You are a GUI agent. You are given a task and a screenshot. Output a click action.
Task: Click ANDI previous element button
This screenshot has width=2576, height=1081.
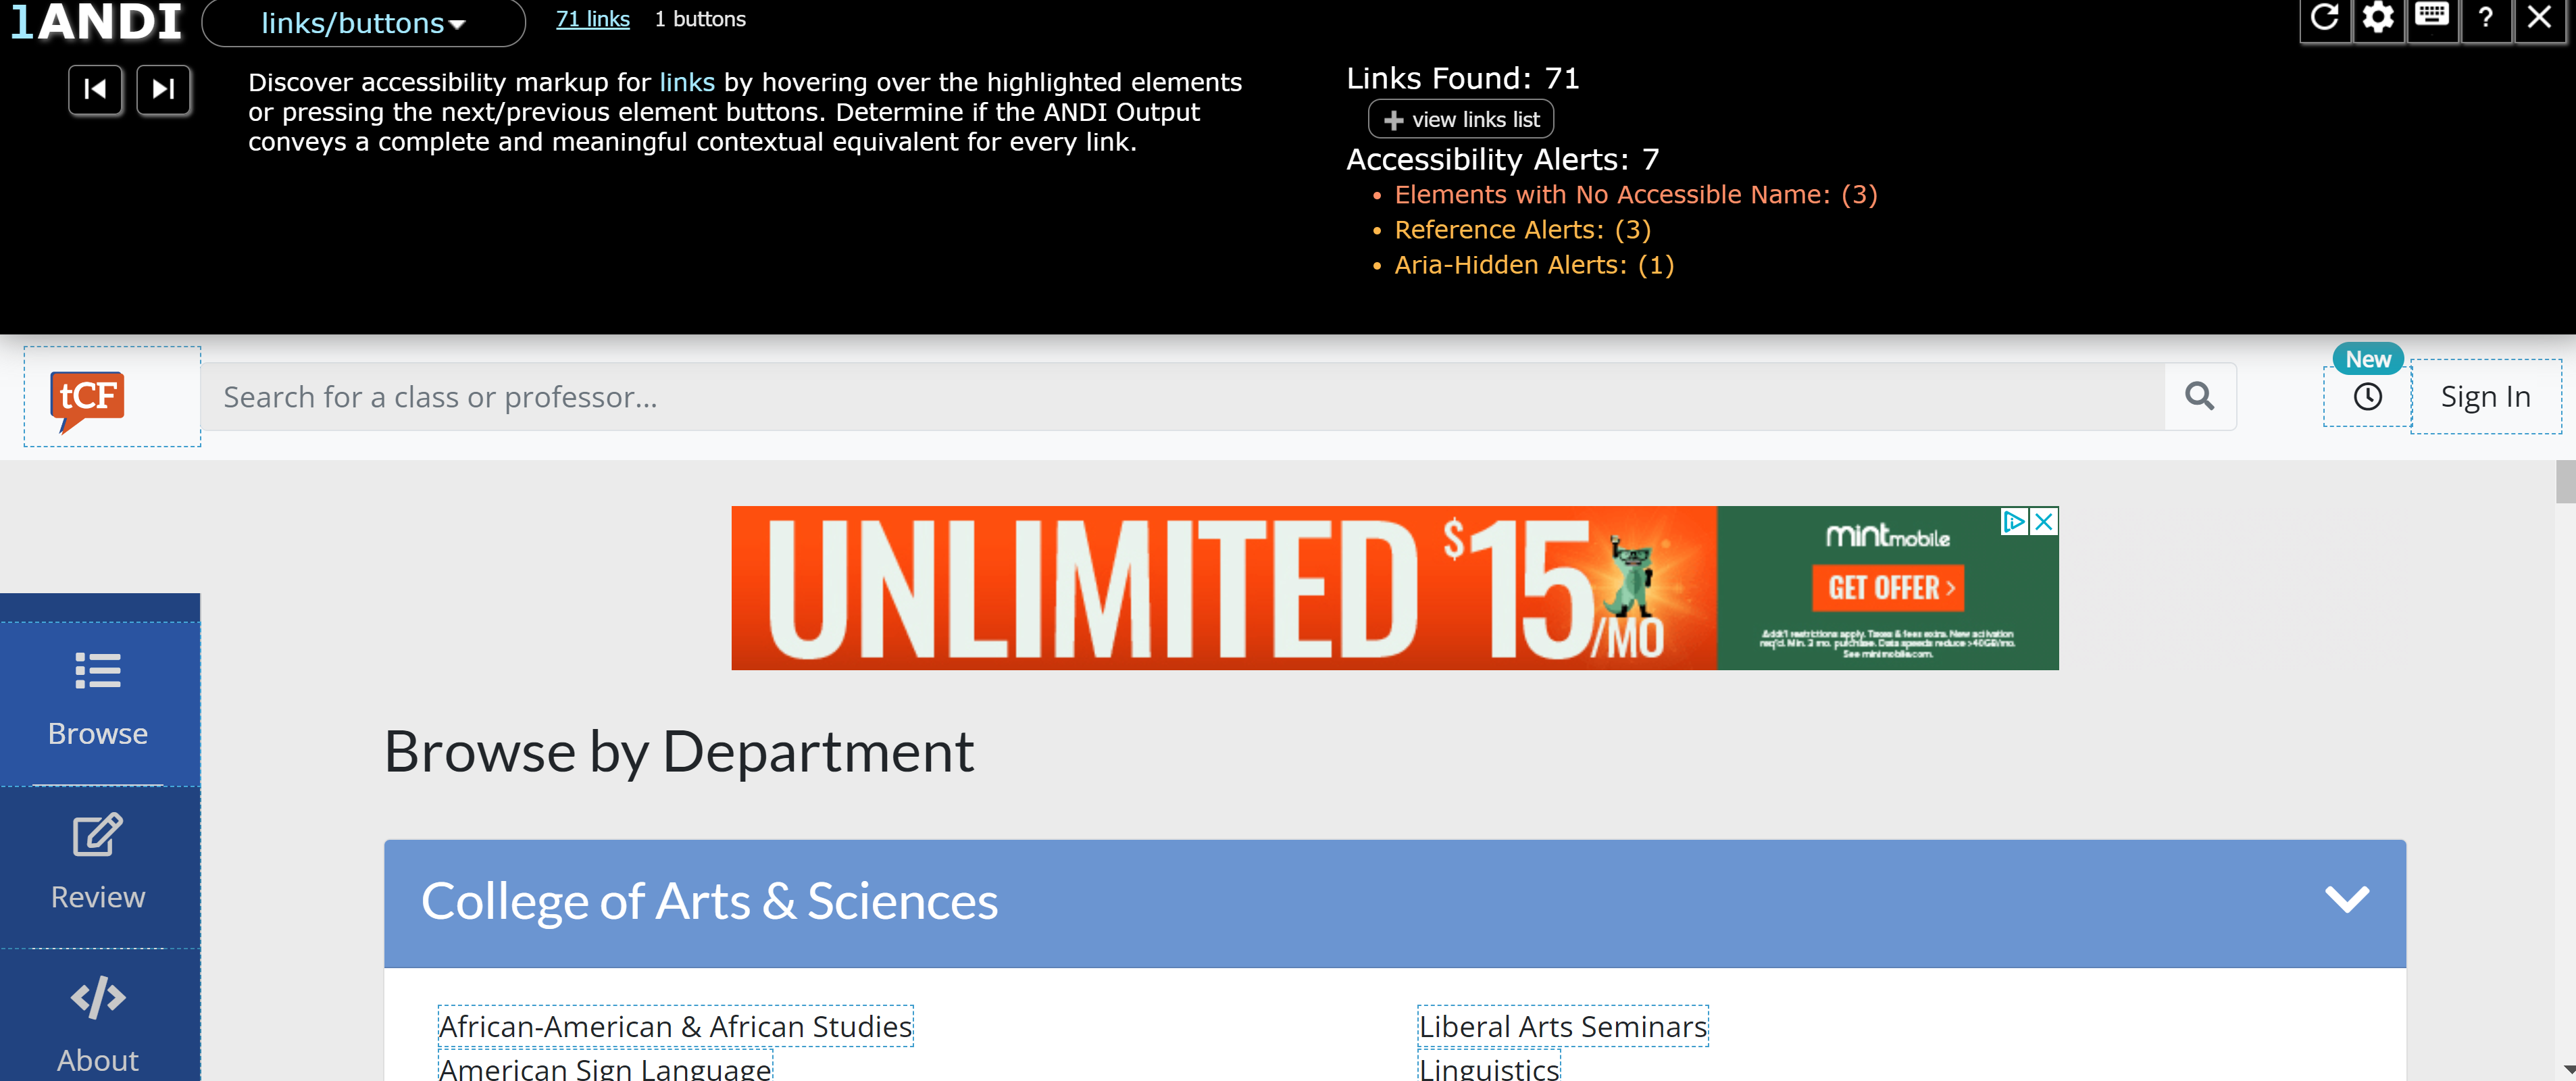pyautogui.click(x=95, y=90)
